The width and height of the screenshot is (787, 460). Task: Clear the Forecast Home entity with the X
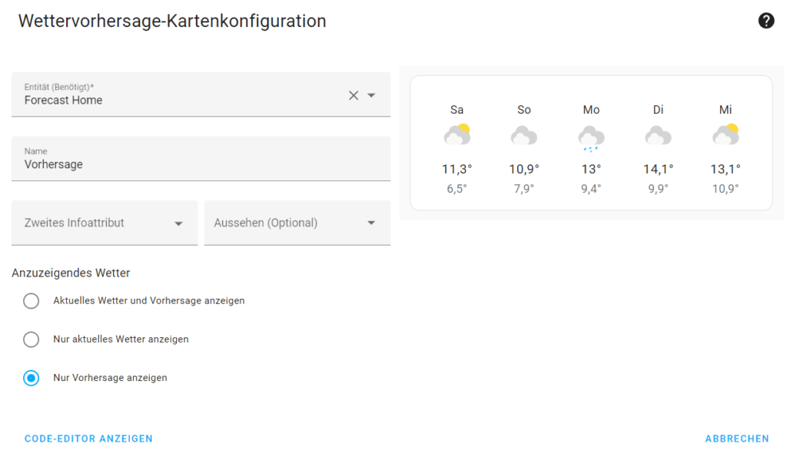click(x=353, y=95)
